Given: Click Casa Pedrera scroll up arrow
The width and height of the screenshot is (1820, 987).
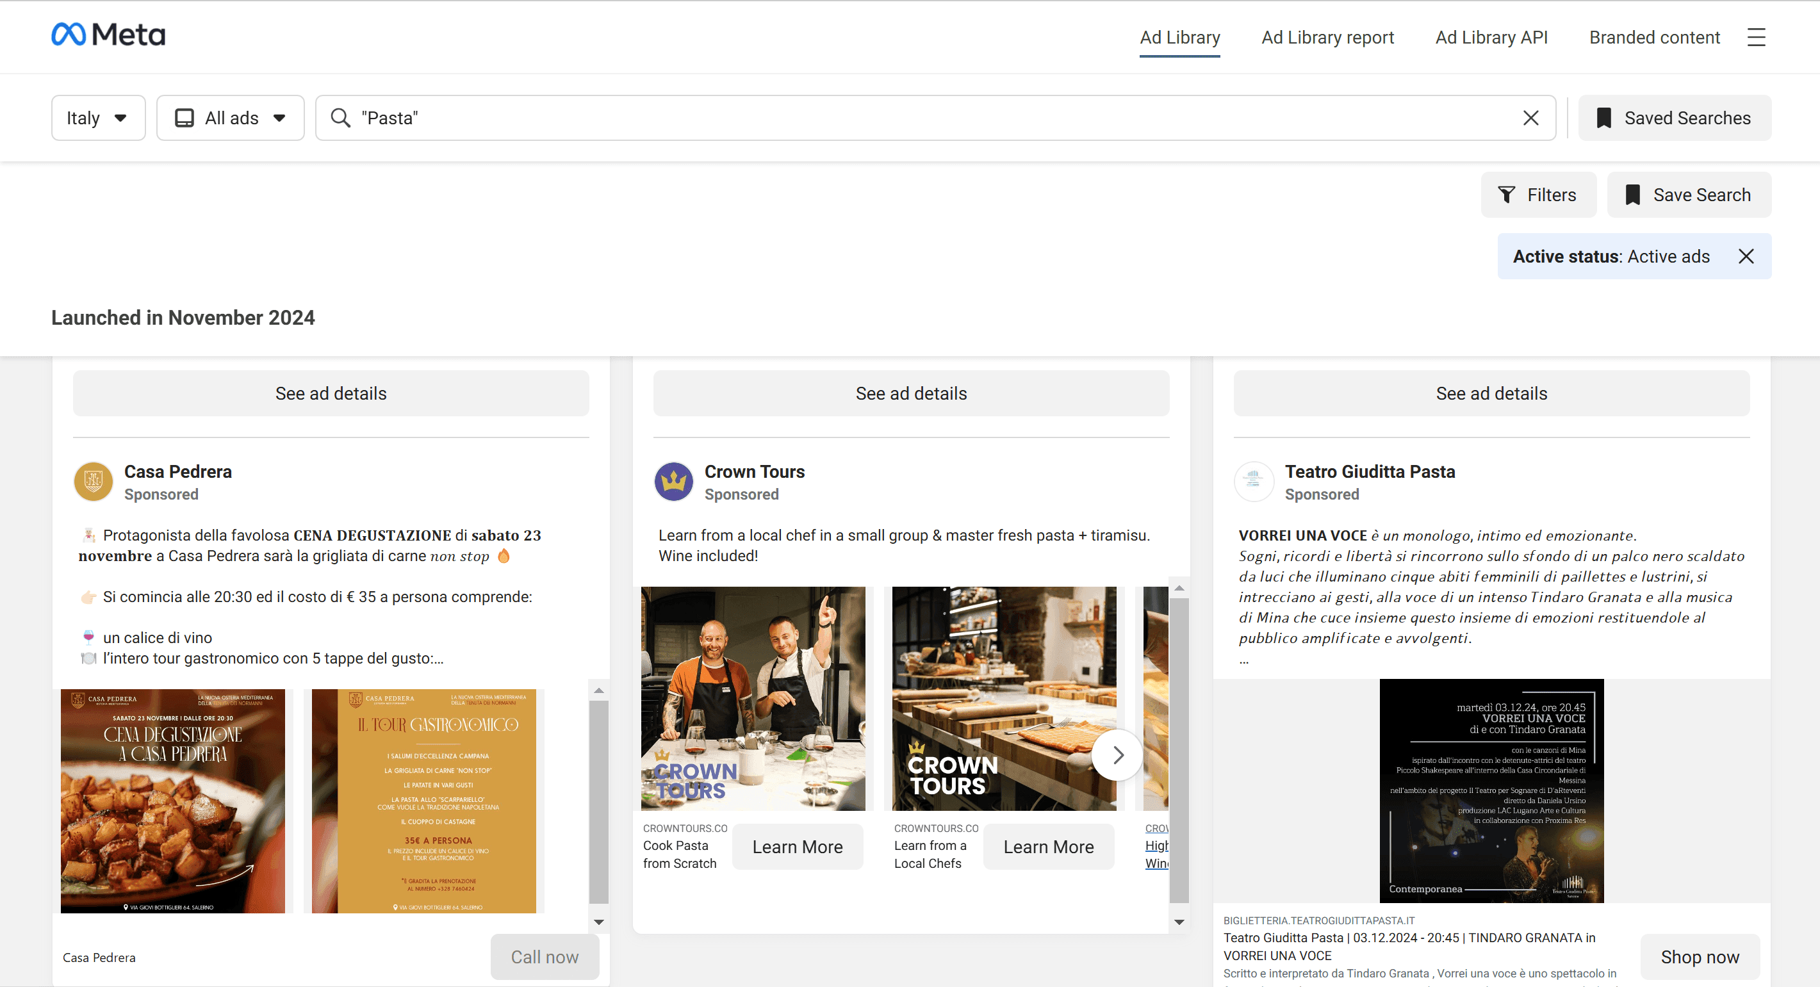Looking at the screenshot, I should [598, 690].
